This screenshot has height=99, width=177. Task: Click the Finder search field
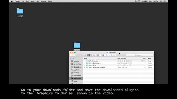139,55
